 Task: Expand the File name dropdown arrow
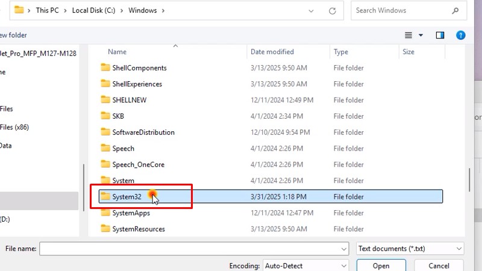(x=343, y=249)
